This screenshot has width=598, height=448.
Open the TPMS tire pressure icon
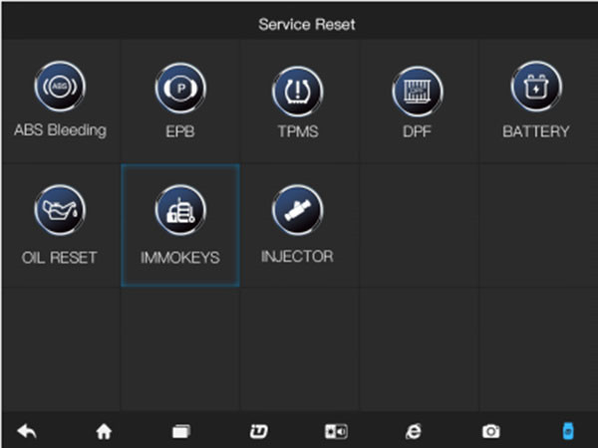tap(297, 92)
